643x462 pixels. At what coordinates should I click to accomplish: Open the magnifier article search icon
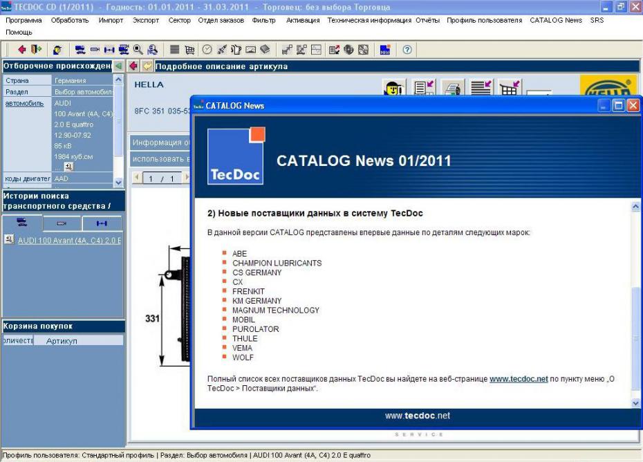pyautogui.click(x=138, y=50)
